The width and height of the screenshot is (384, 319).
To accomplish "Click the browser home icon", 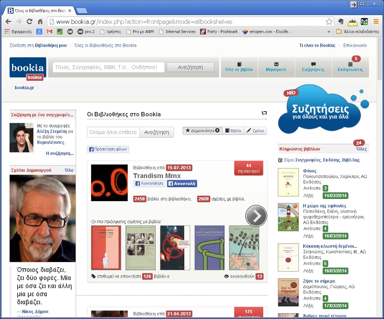I will pyautogui.click(x=40, y=22).
